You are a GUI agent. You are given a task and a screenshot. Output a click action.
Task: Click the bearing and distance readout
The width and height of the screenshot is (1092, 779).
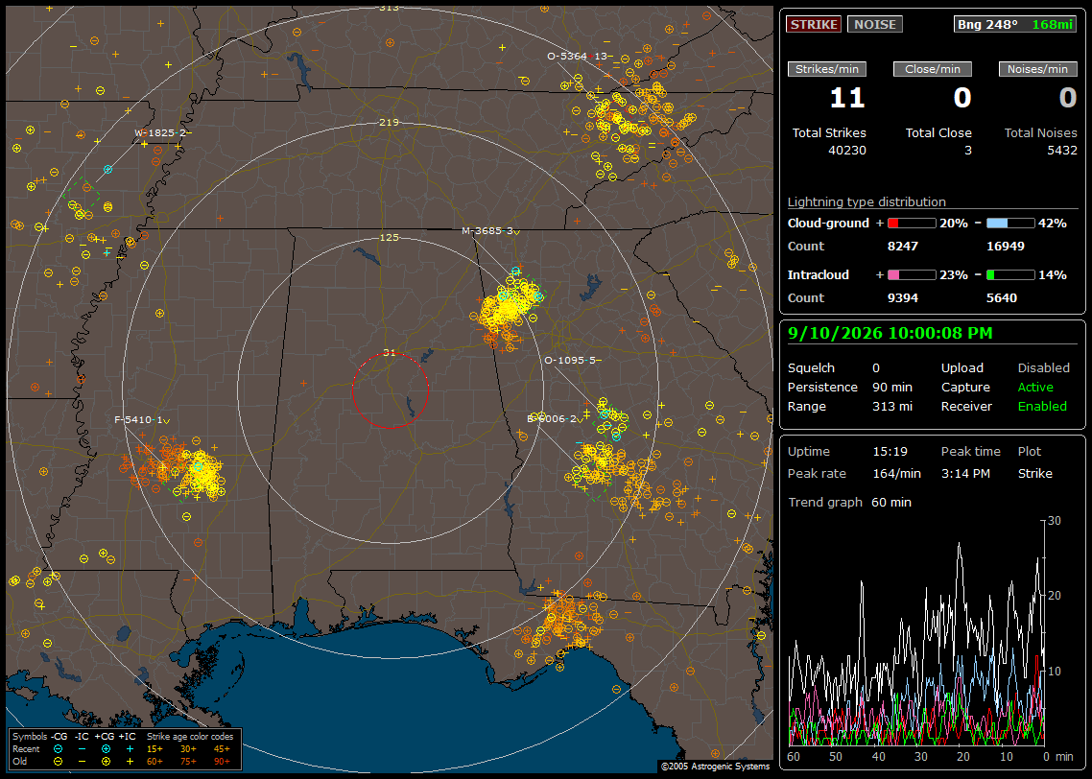tap(1014, 24)
